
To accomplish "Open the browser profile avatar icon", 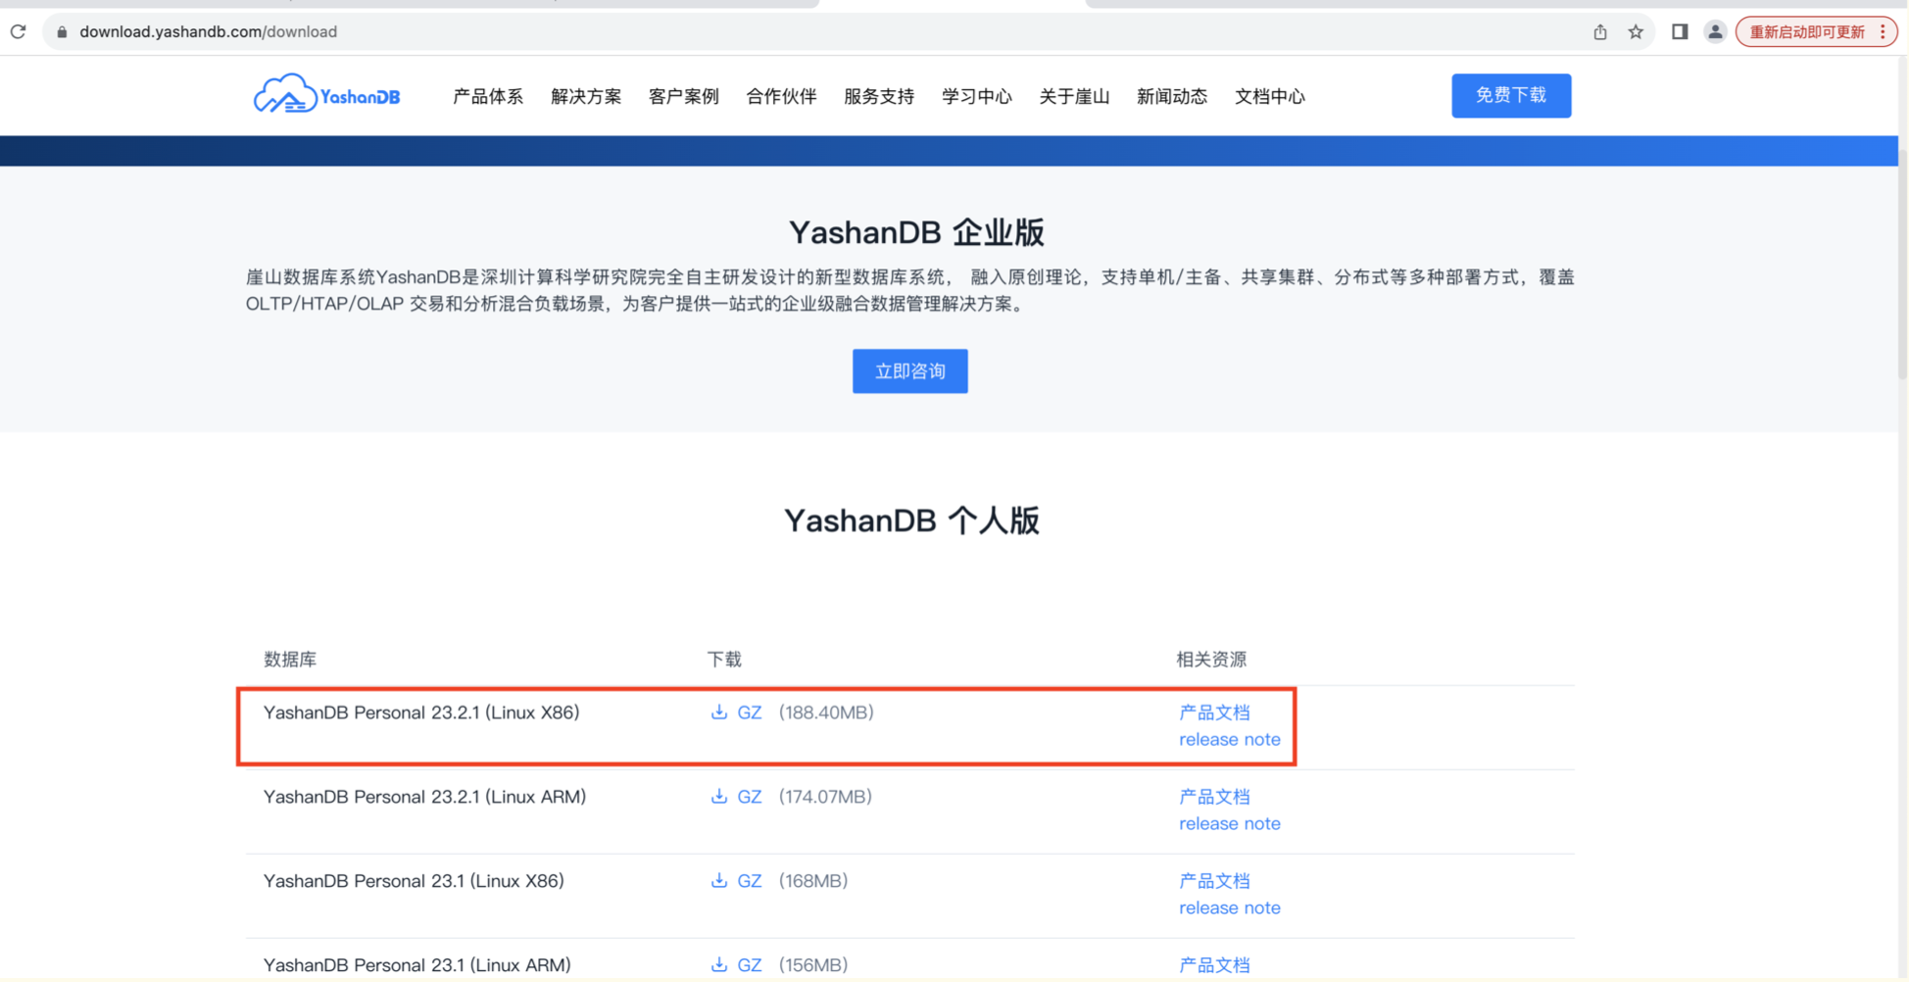I will [x=1715, y=31].
